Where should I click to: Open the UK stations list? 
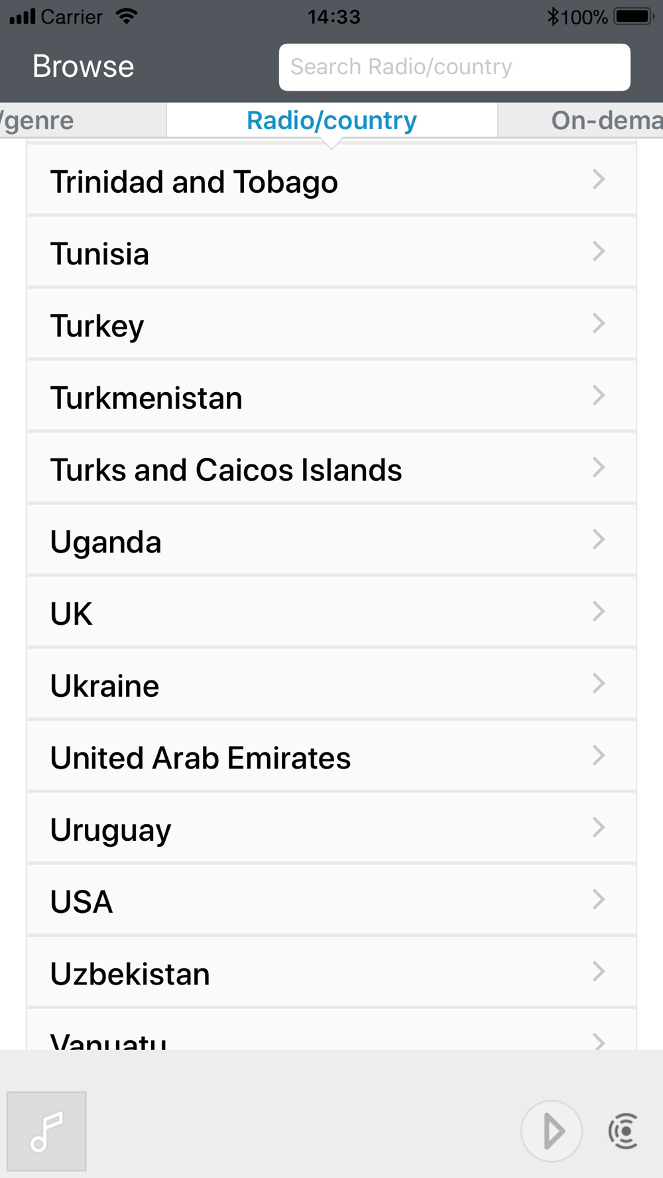tap(331, 612)
